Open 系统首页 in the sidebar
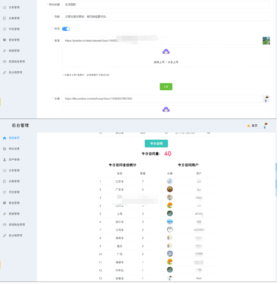This screenshot has width=280, height=284. click(14, 138)
